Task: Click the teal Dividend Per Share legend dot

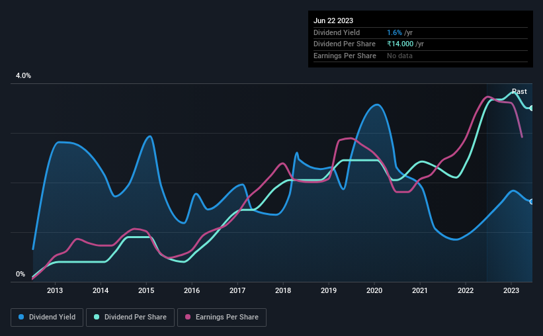Action: [x=97, y=317]
